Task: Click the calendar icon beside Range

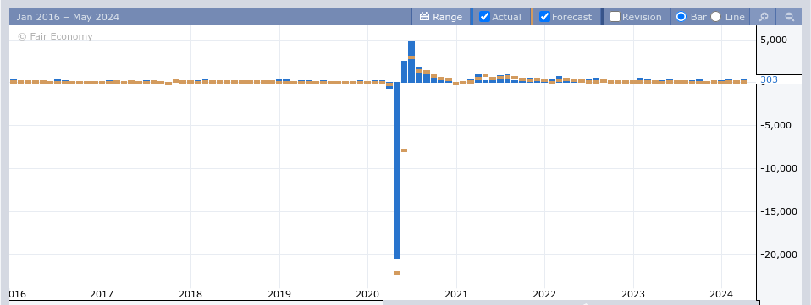Action: click(425, 17)
